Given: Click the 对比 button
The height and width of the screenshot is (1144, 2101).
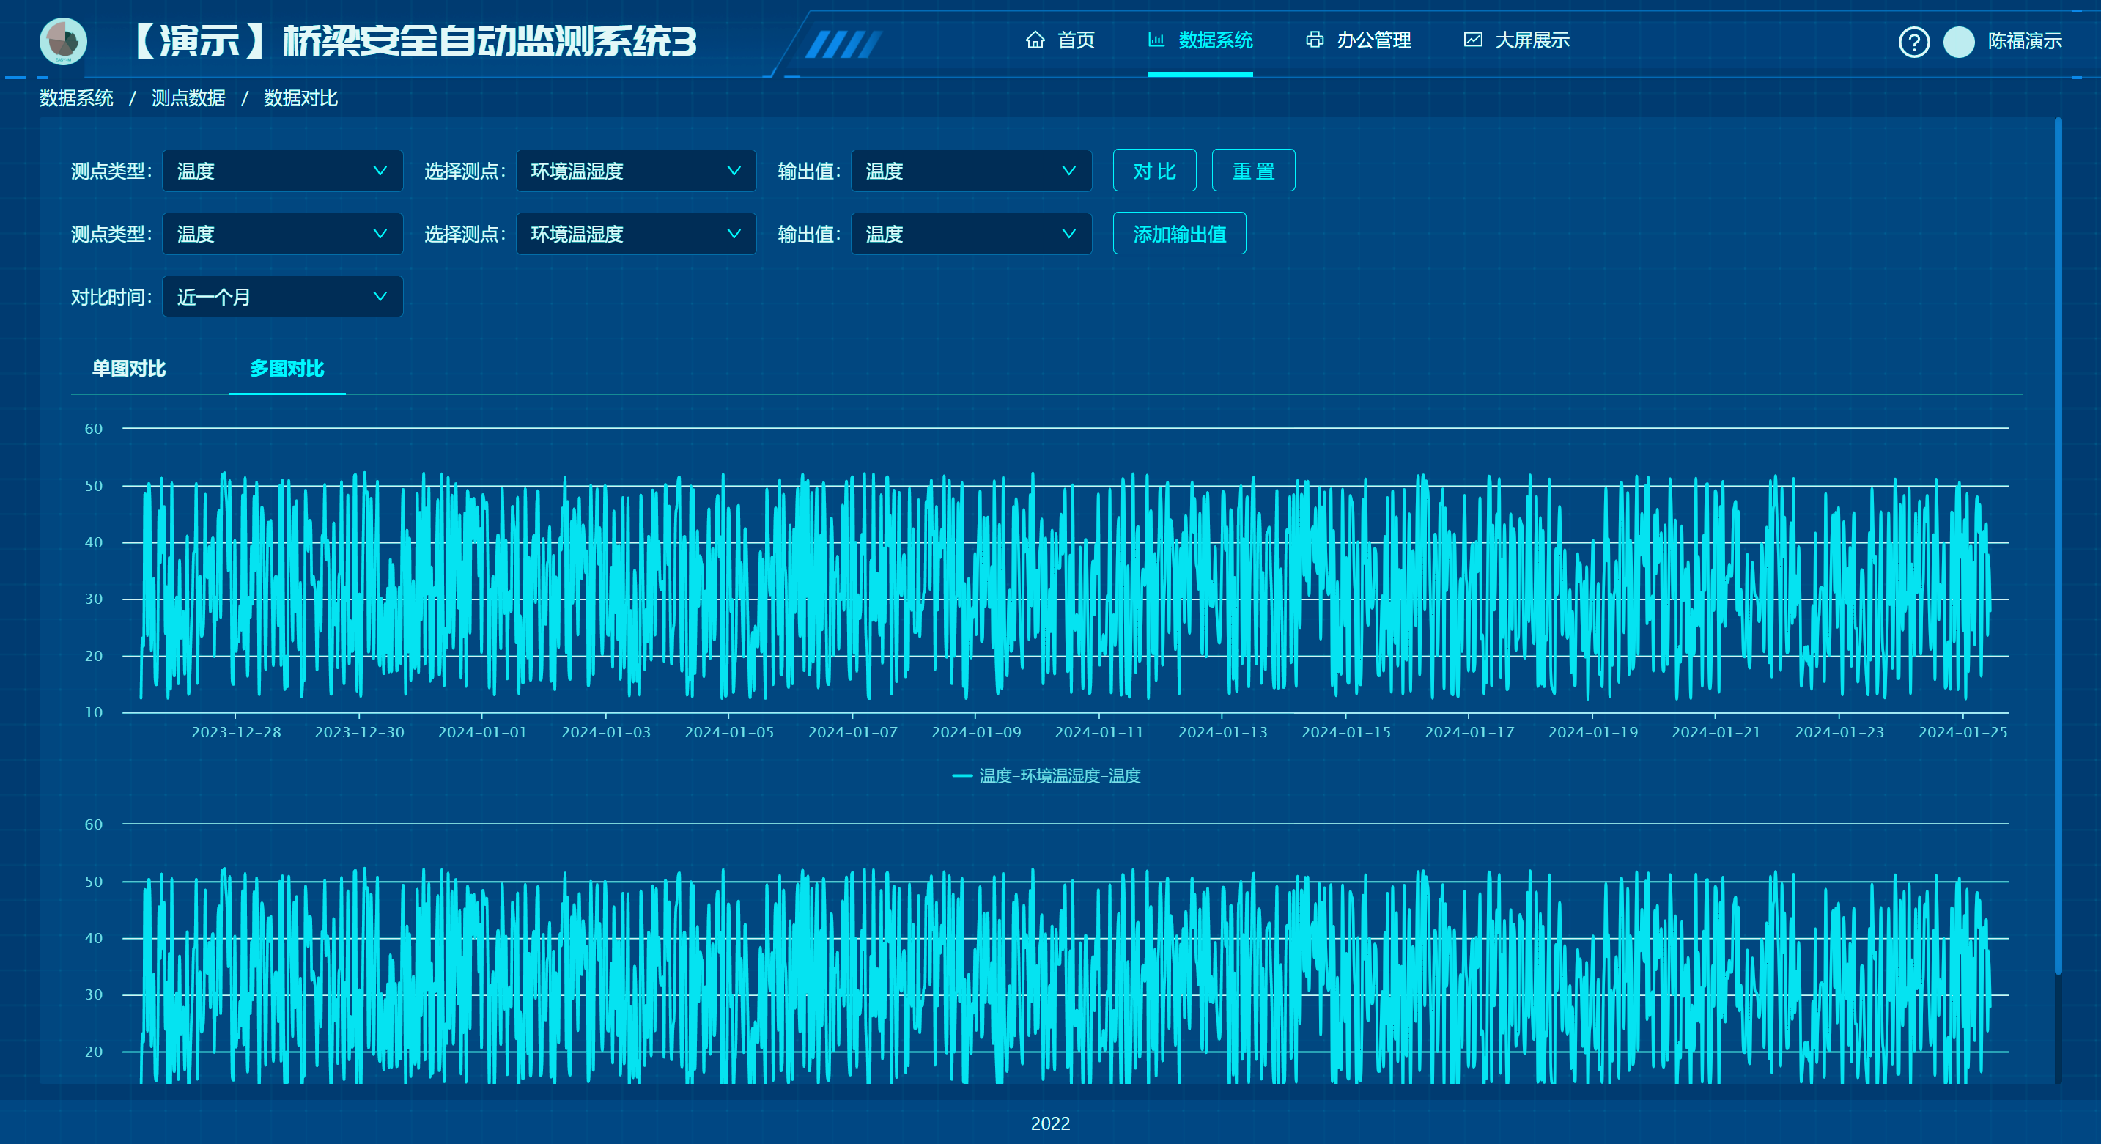Looking at the screenshot, I should pyautogui.click(x=1154, y=171).
